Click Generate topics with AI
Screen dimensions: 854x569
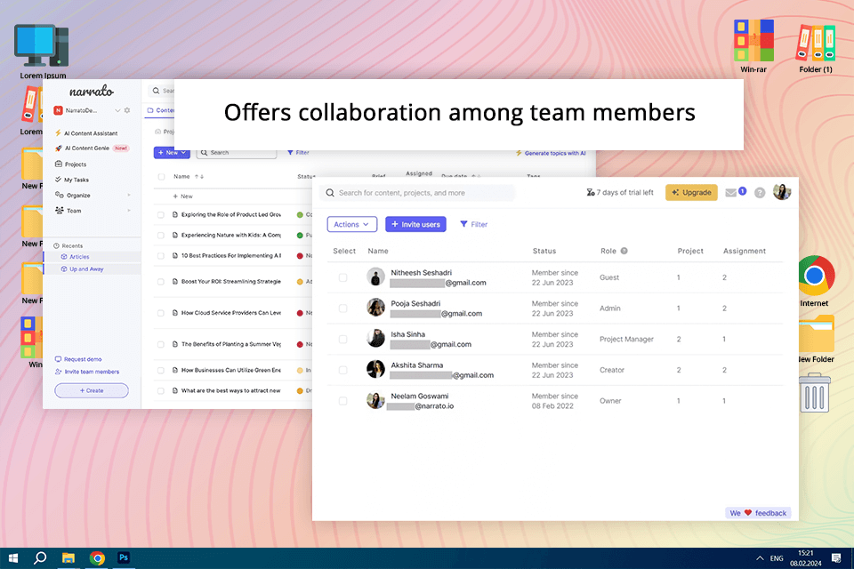point(551,153)
